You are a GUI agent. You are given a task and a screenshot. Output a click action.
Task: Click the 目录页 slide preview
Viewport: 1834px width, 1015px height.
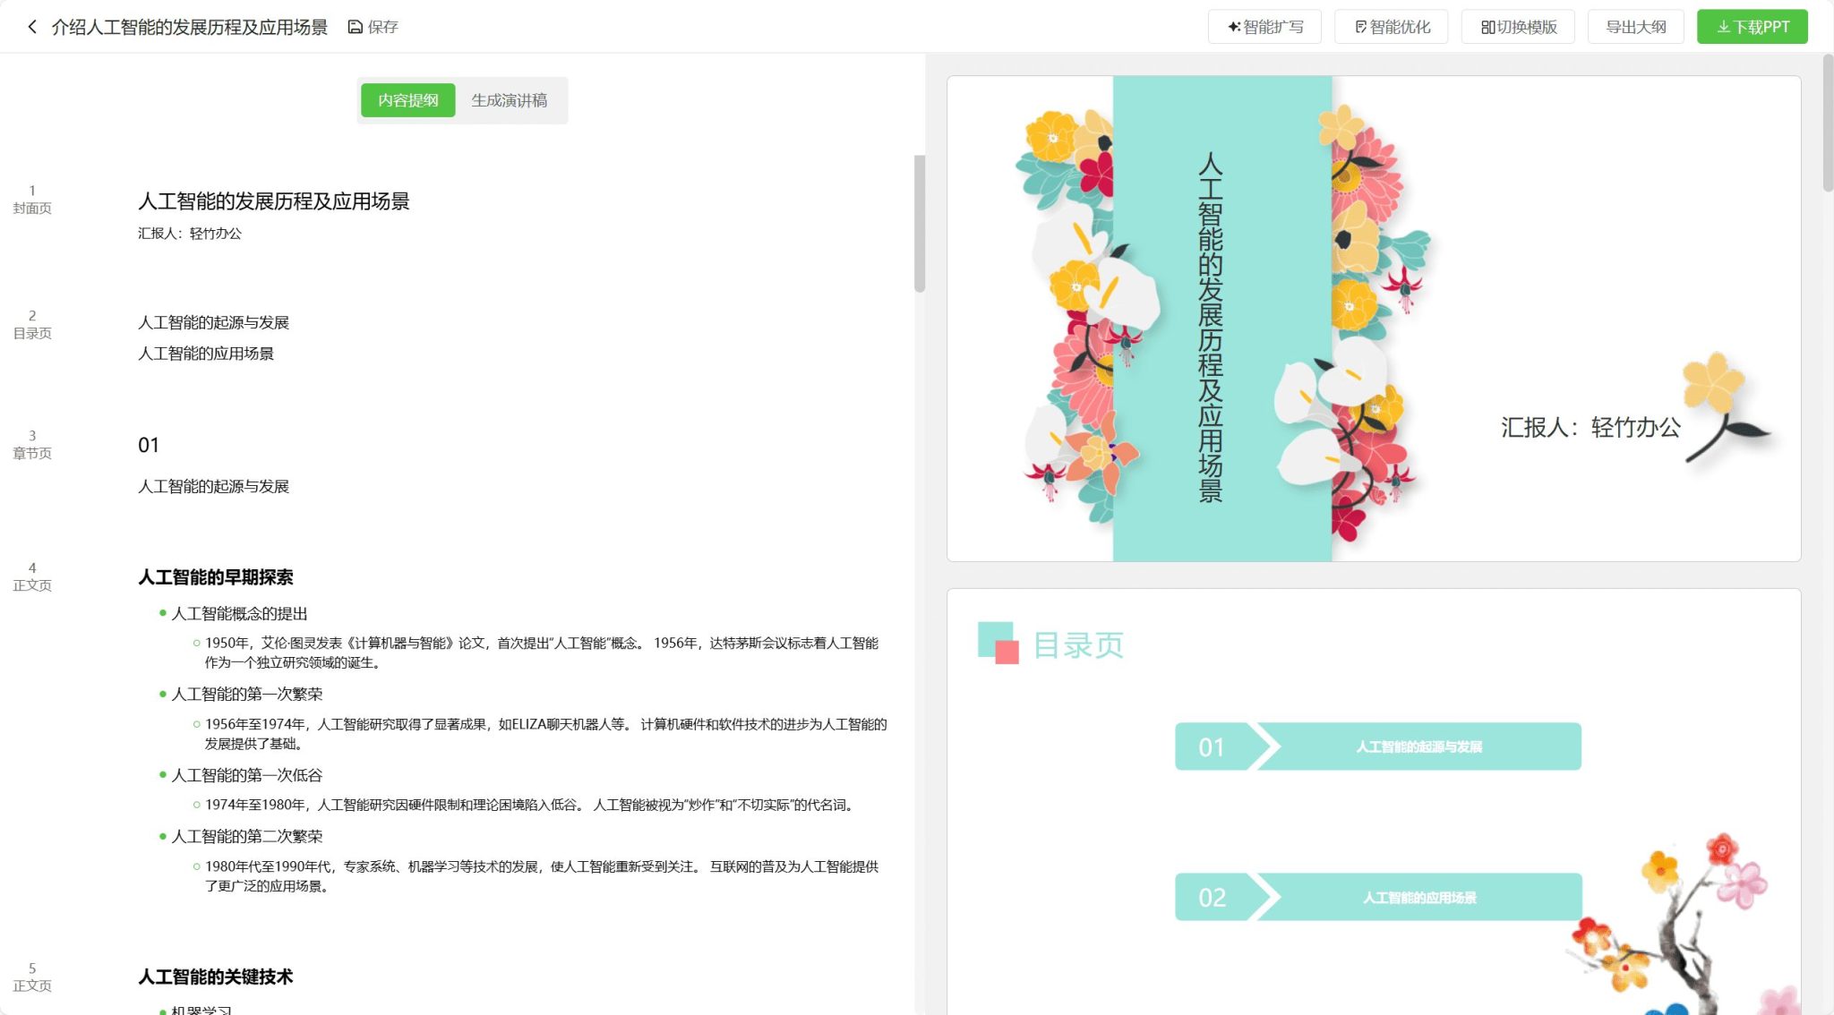(1370, 797)
